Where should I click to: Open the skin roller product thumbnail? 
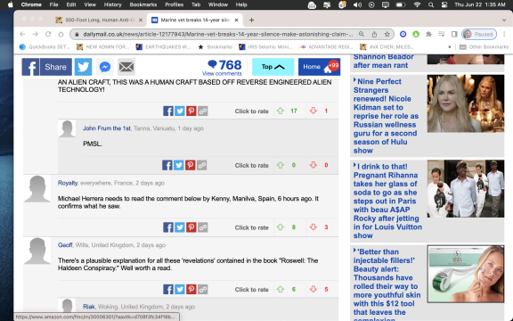coord(466,274)
